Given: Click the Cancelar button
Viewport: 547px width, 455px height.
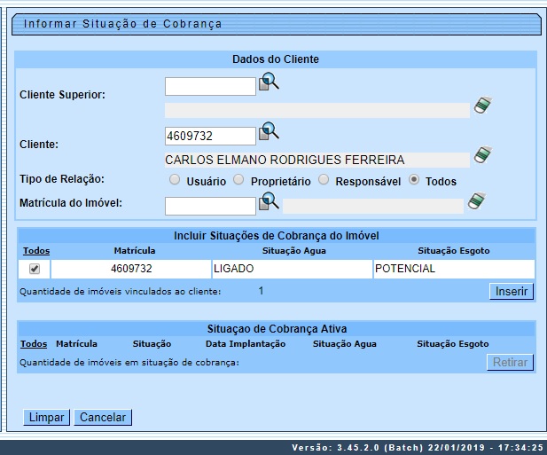Looking at the screenshot, I should tap(103, 417).
